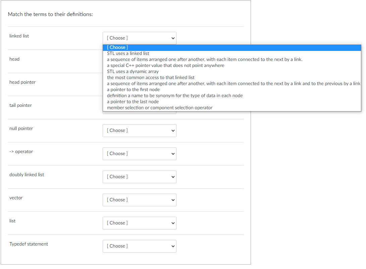Choose 'a pointer to the last node' option
This screenshot has width=366, height=269.
[232, 102]
